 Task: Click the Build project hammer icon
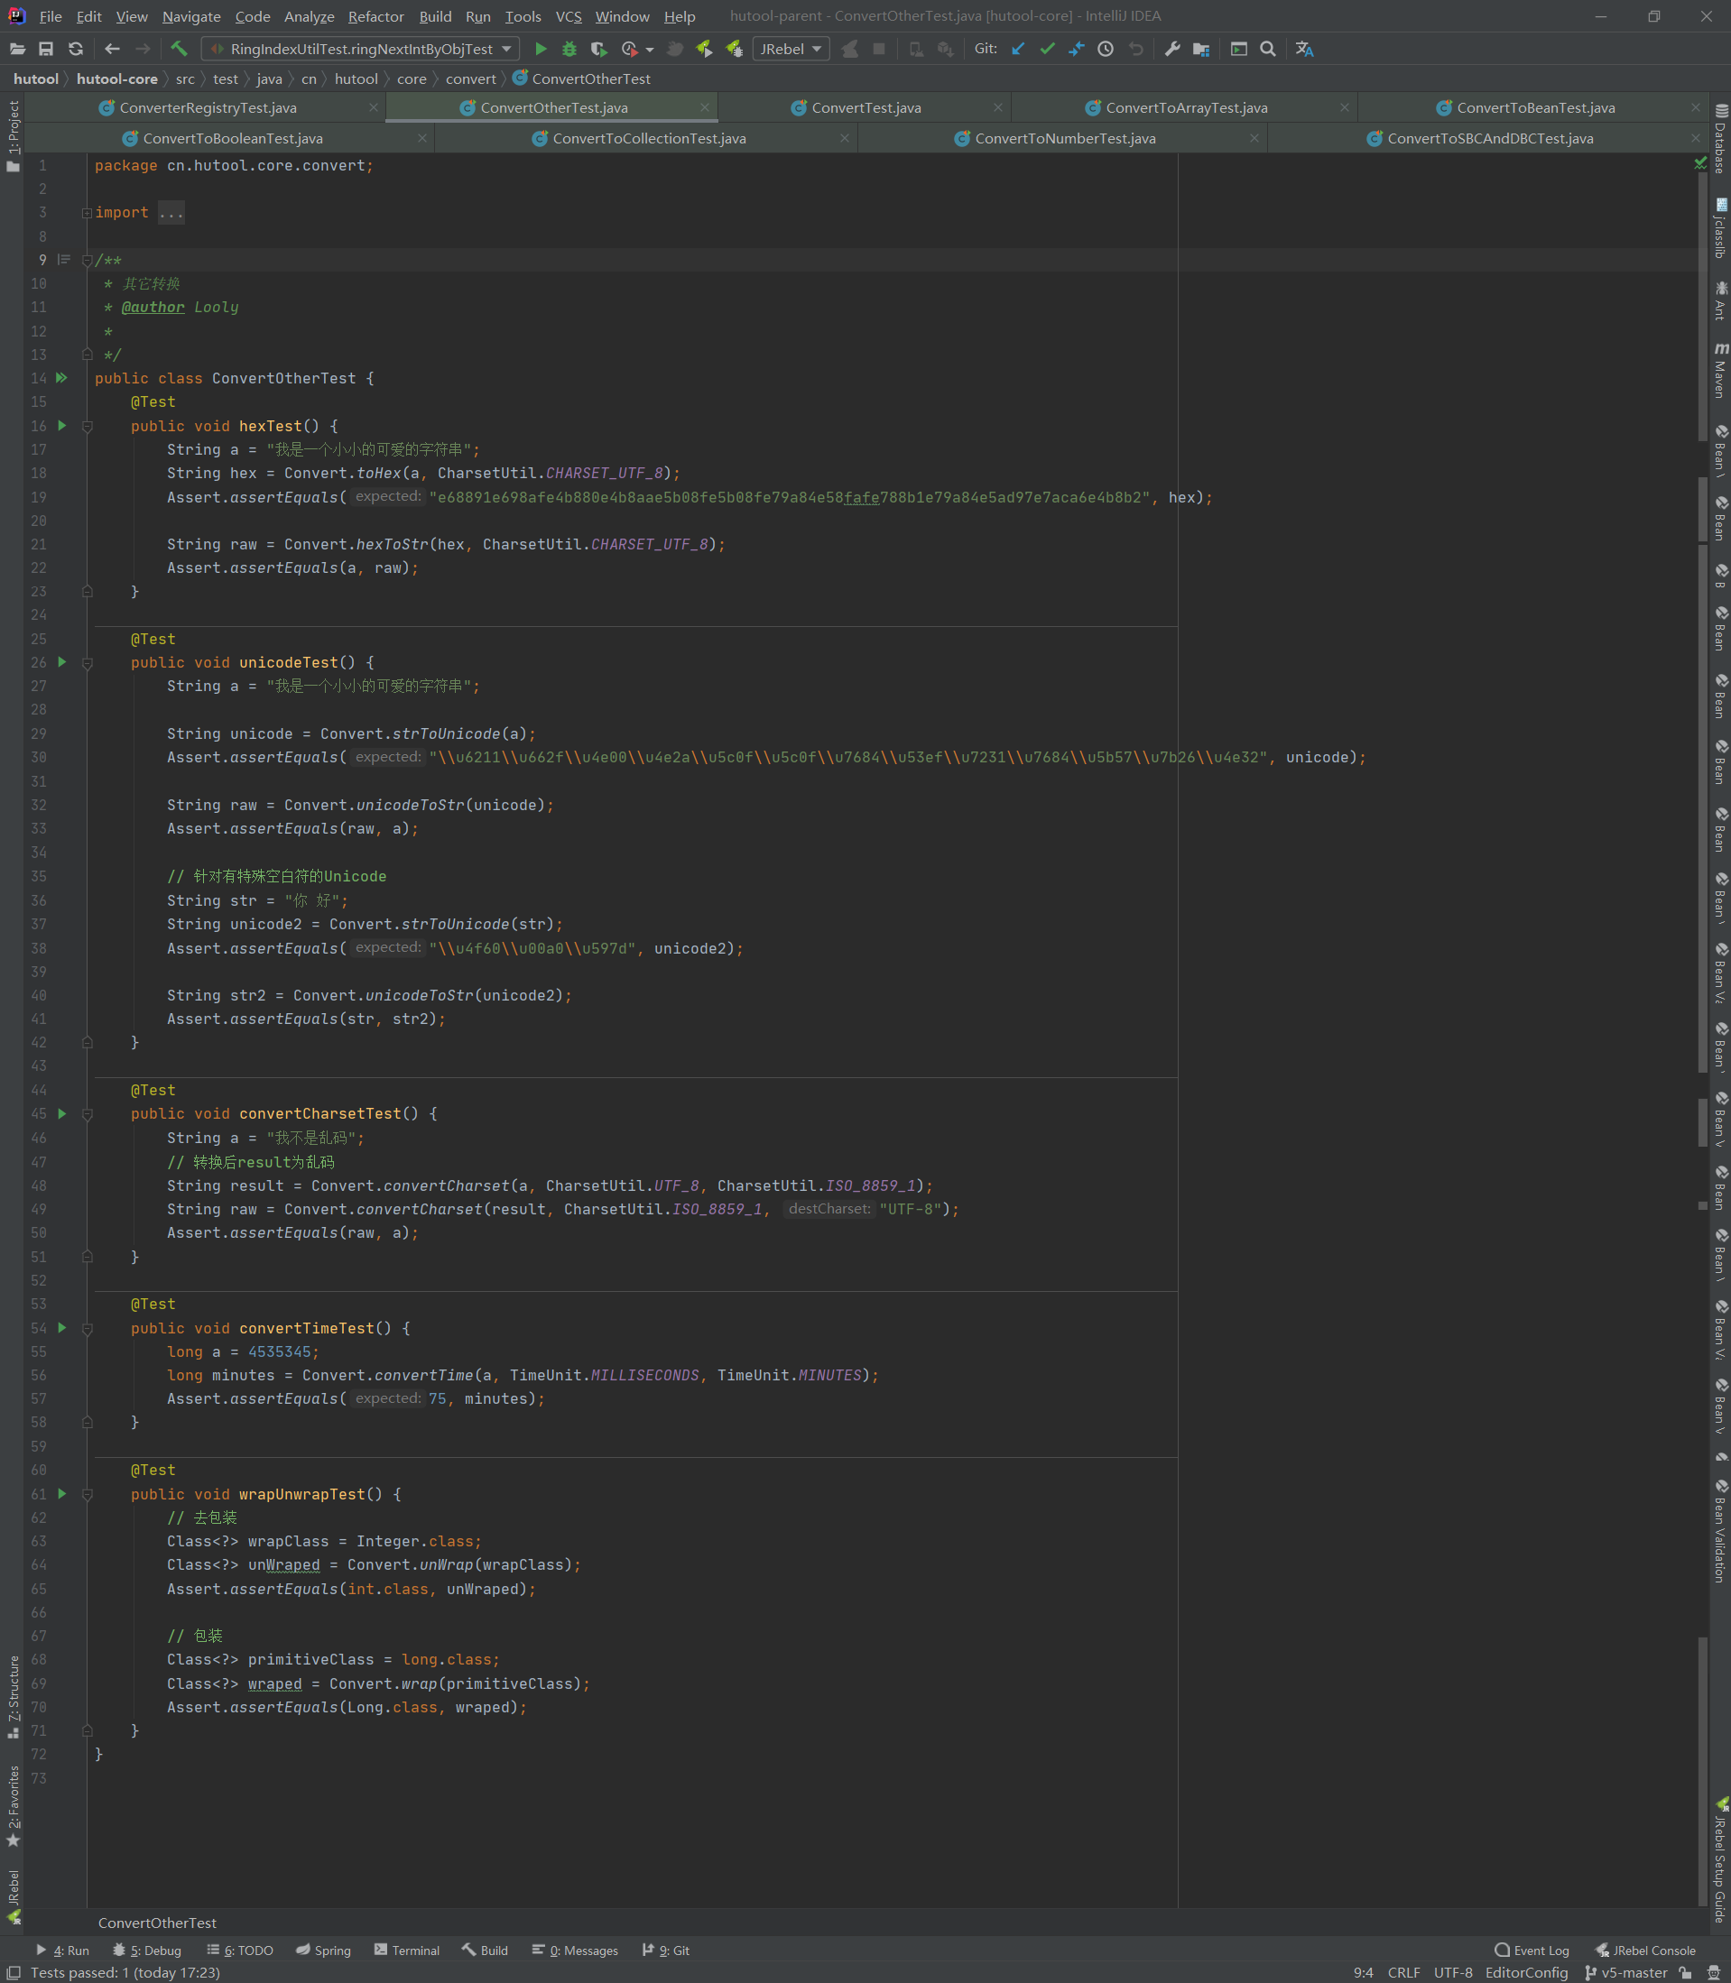pos(179,50)
